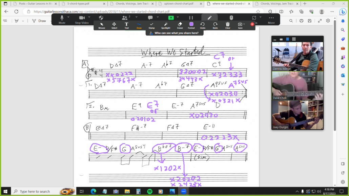Click the Windows taskbar search box
Image resolution: width=349 pixels, height=196 pixels.
point(35,192)
